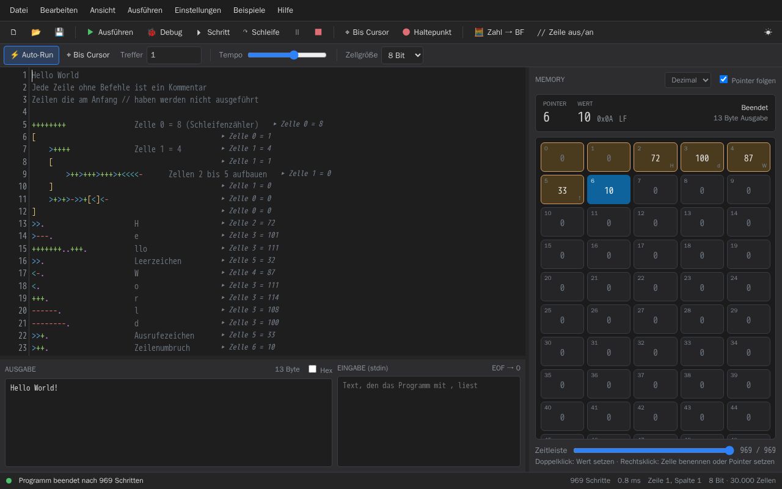Click EOF → 0 setting

click(x=506, y=368)
